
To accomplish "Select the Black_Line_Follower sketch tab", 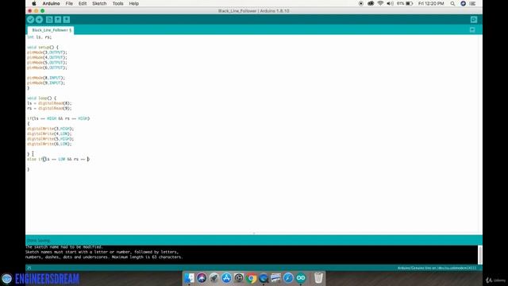I will click(x=51, y=30).
